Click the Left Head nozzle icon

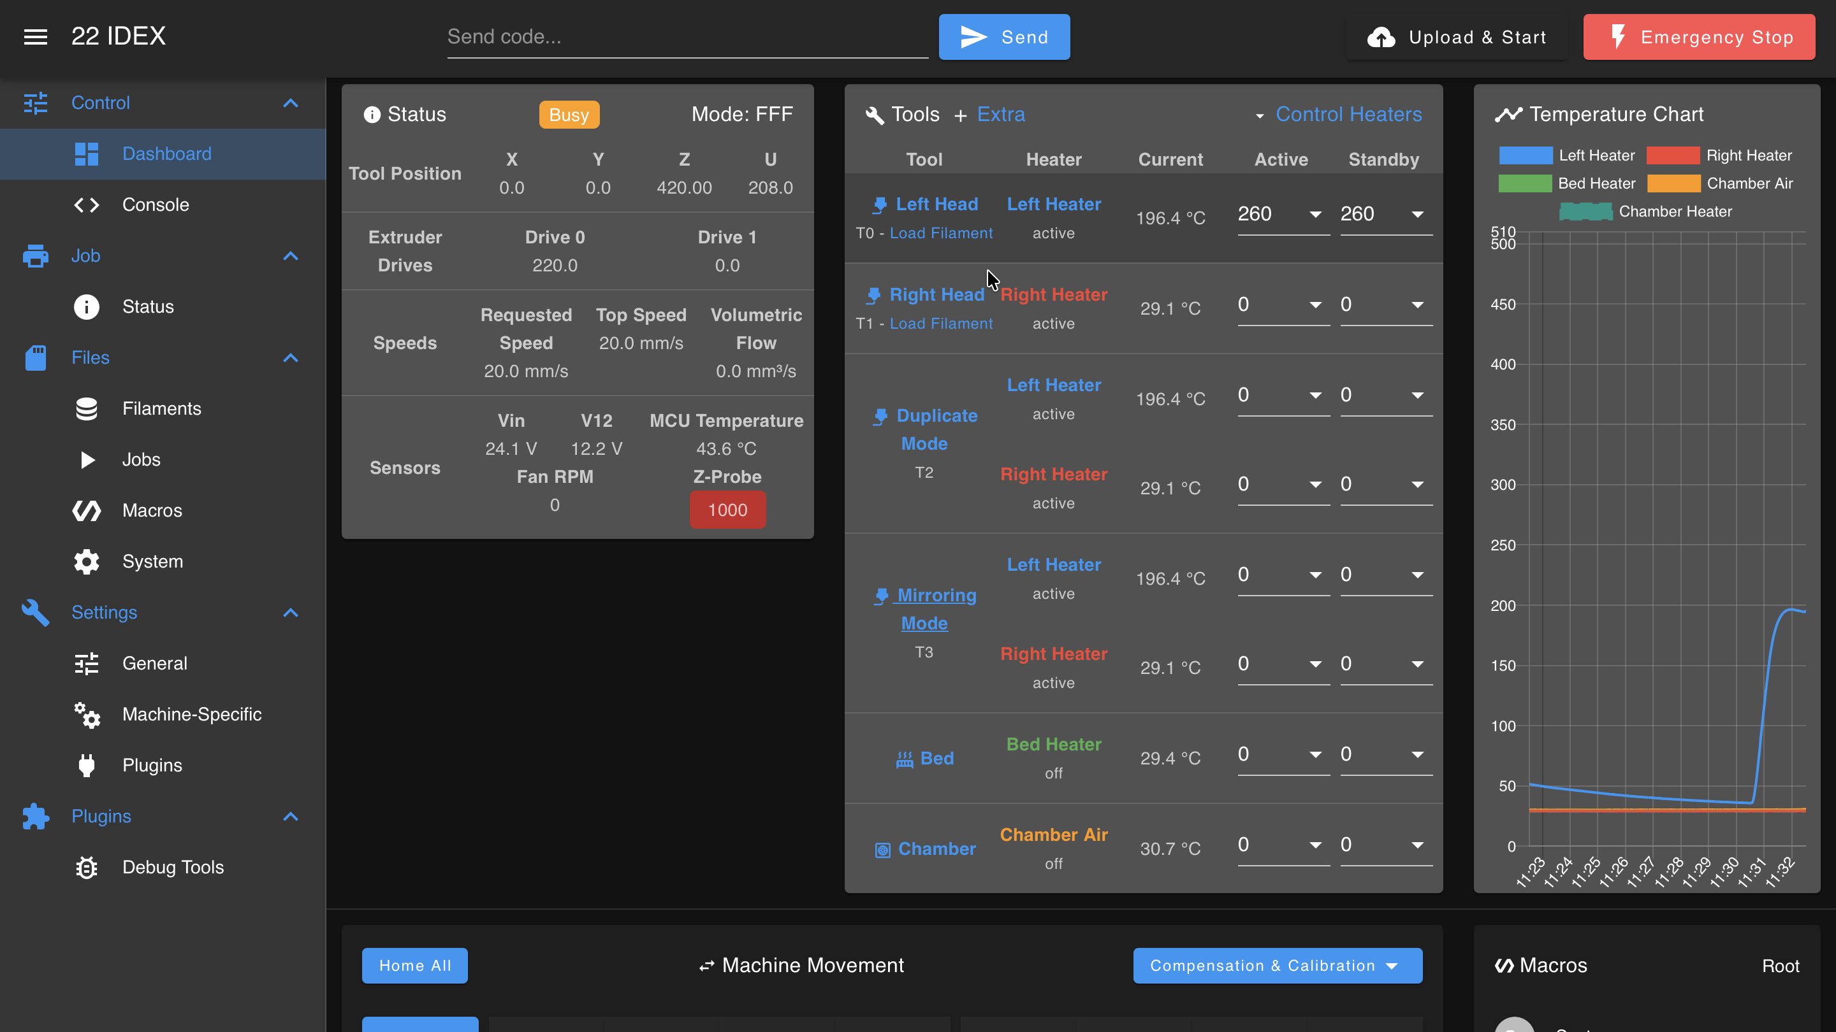[880, 205]
